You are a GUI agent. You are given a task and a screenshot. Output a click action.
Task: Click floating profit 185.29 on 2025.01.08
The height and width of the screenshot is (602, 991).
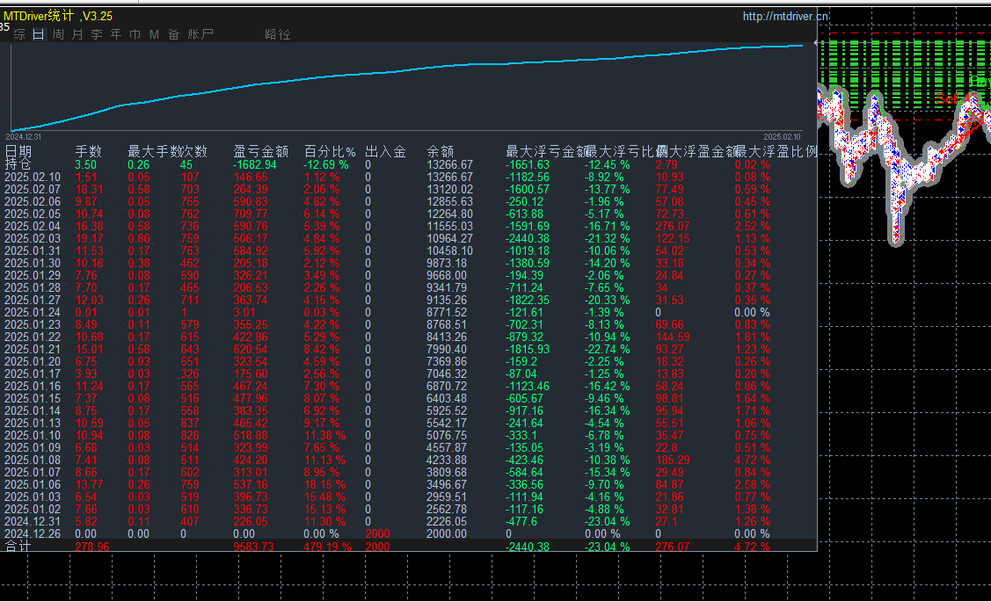[673, 461]
